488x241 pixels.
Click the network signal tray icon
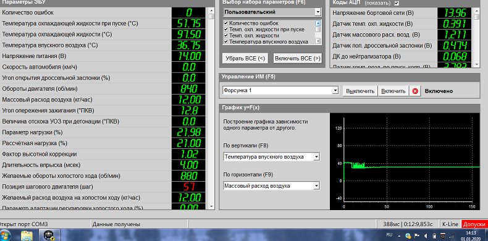tap(452, 235)
